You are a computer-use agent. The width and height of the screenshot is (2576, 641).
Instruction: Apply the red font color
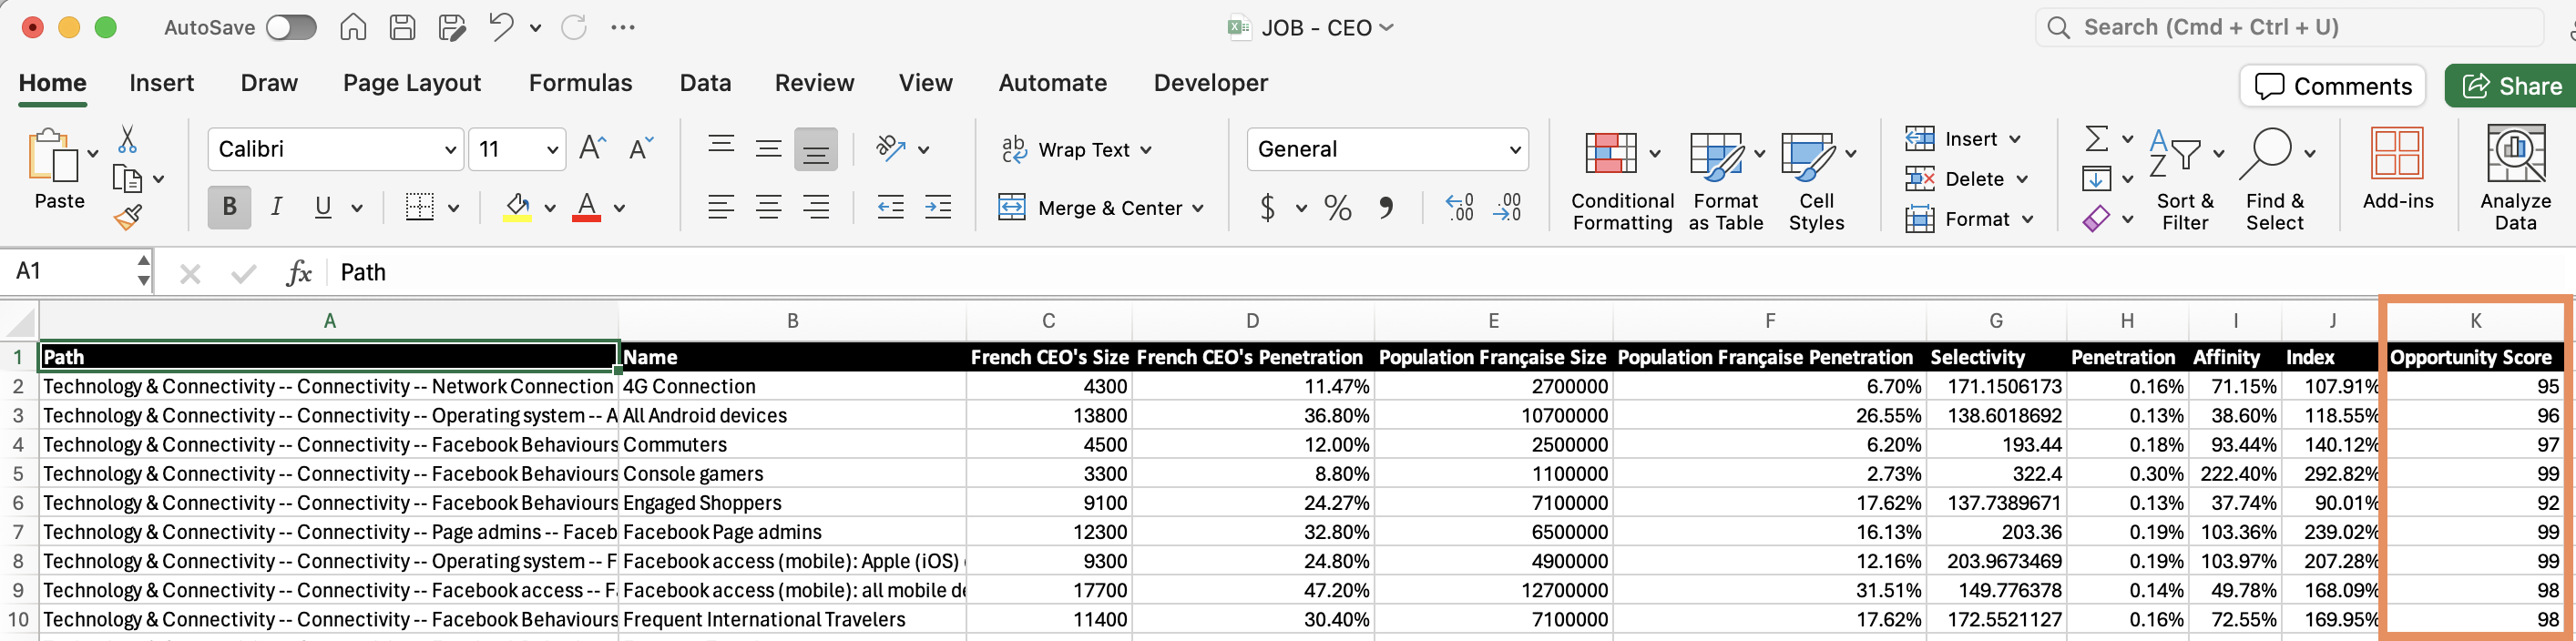pos(587,207)
